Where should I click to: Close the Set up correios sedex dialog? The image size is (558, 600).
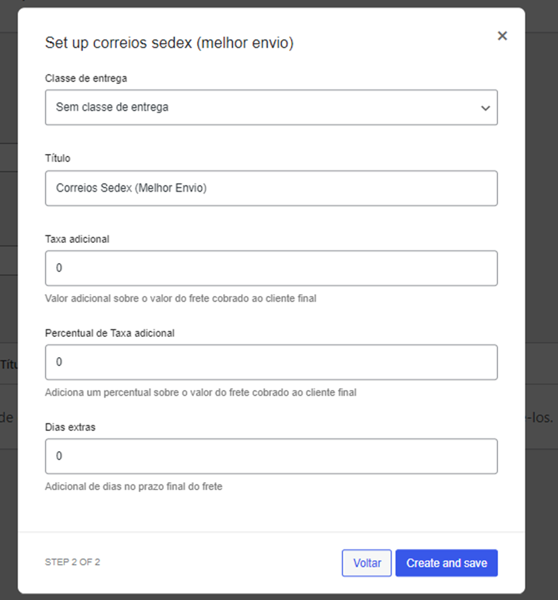tap(502, 36)
